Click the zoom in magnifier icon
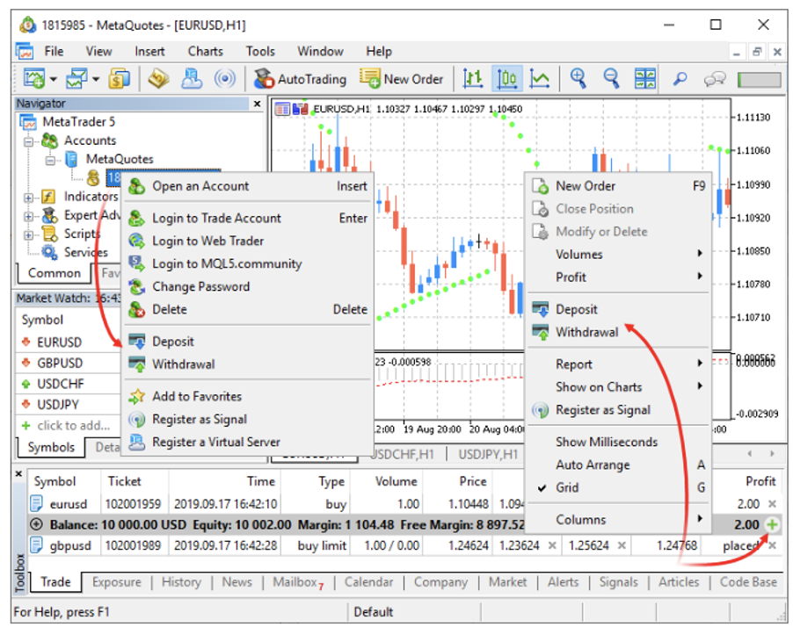The height and width of the screenshot is (627, 793). [578, 79]
